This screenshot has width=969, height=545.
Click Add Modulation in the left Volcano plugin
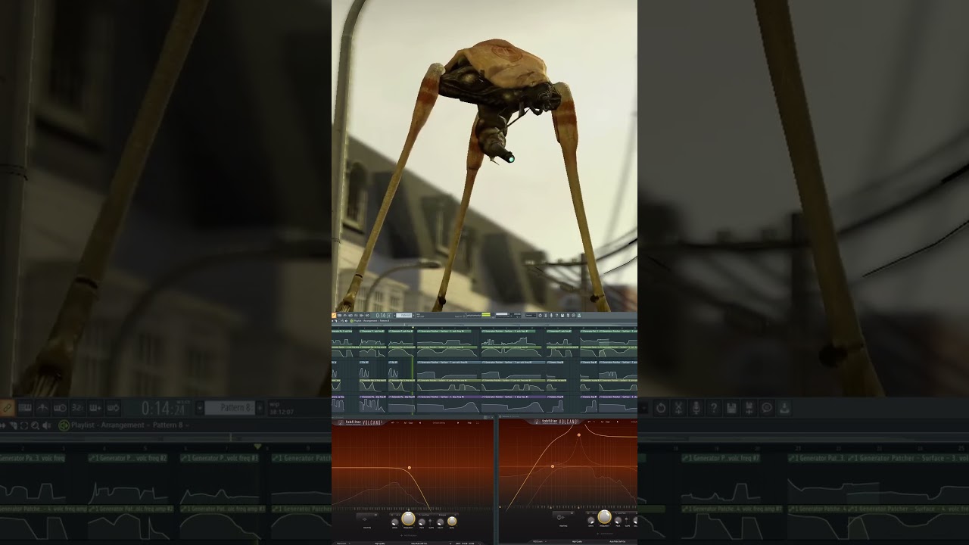(x=408, y=535)
